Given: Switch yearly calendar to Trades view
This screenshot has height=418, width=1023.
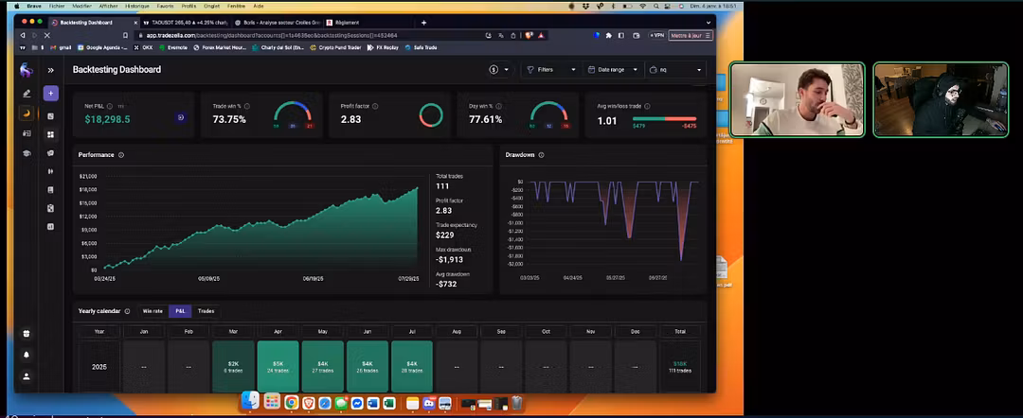Looking at the screenshot, I should [x=206, y=310].
